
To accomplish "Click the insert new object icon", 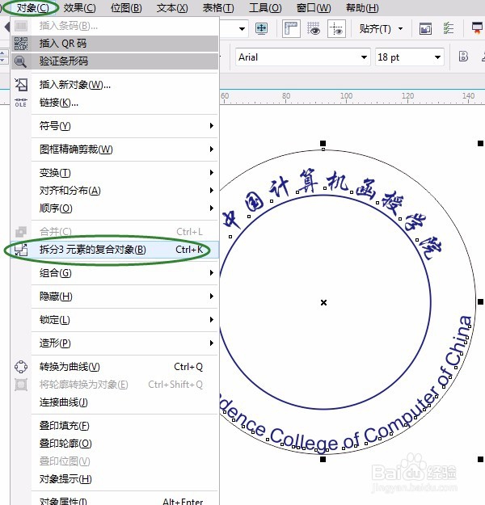I will click(21, 85).
